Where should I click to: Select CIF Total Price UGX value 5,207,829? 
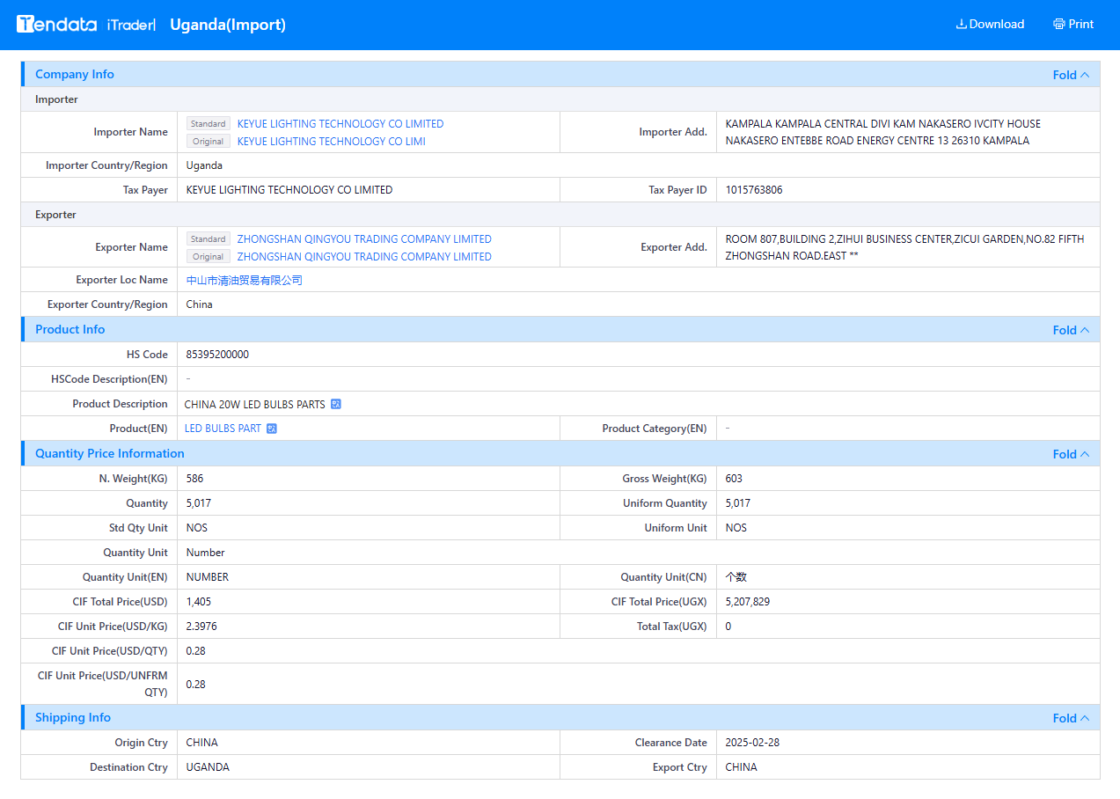(748, 602)
